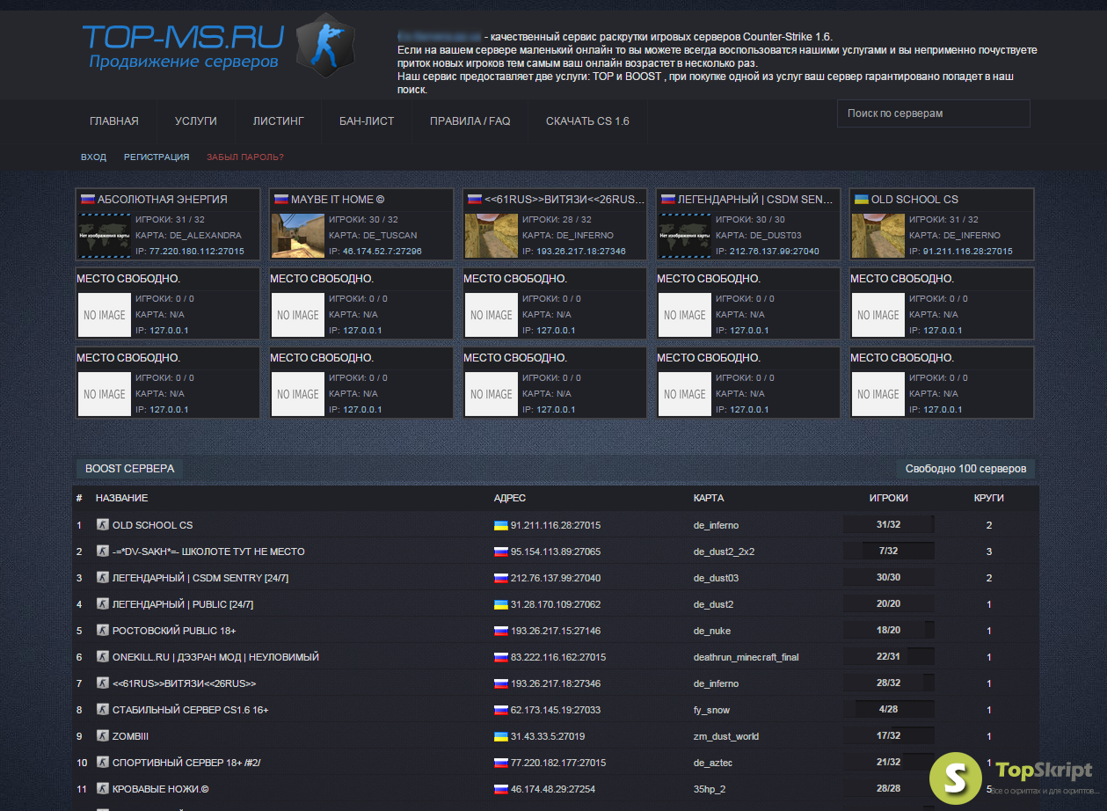Click the CS icon beside СПОРТИВНЫЙ СЕРВЕР 18+ row
1107x811 pixels.
coord(102,762)
